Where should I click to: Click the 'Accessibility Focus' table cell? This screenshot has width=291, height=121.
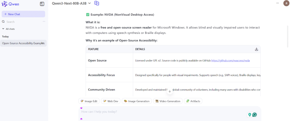click(x=109, y=75)
